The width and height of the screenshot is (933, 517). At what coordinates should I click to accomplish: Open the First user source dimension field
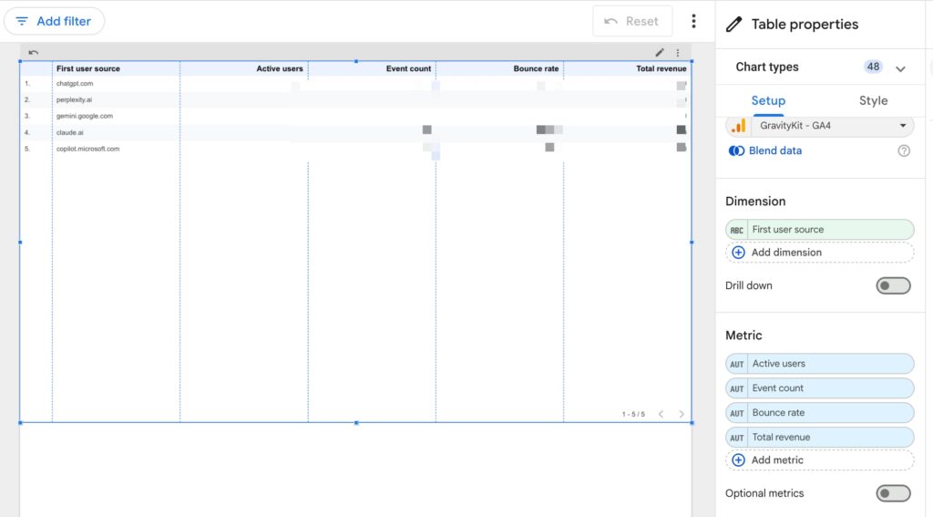820,230
